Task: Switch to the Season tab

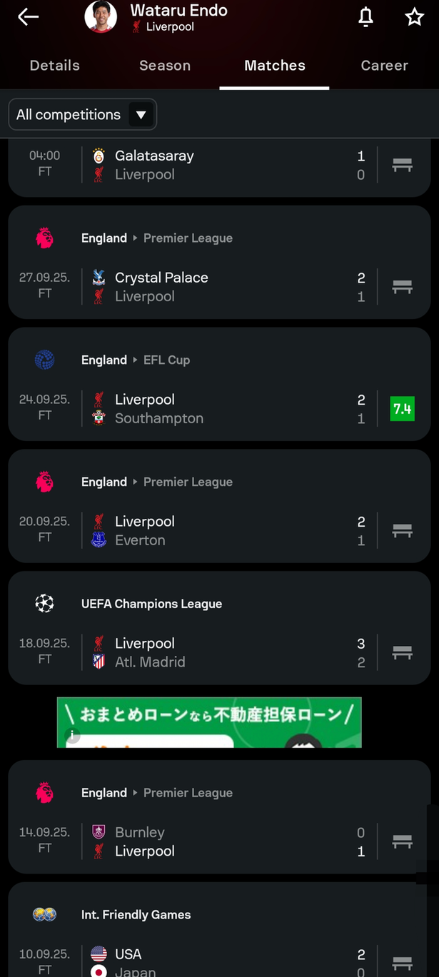Action: (165, 66)
